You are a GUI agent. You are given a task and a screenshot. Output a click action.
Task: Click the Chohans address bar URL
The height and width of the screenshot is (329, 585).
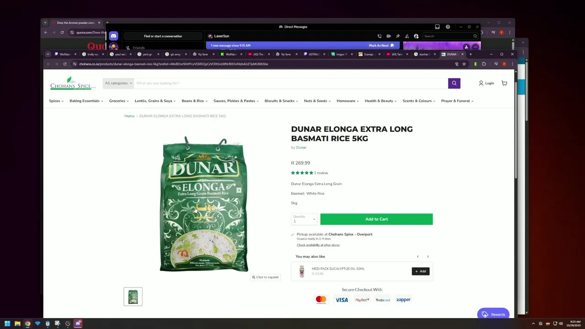coord(174,64)
